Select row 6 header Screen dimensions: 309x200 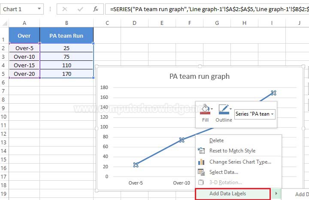tap(4, 82)
